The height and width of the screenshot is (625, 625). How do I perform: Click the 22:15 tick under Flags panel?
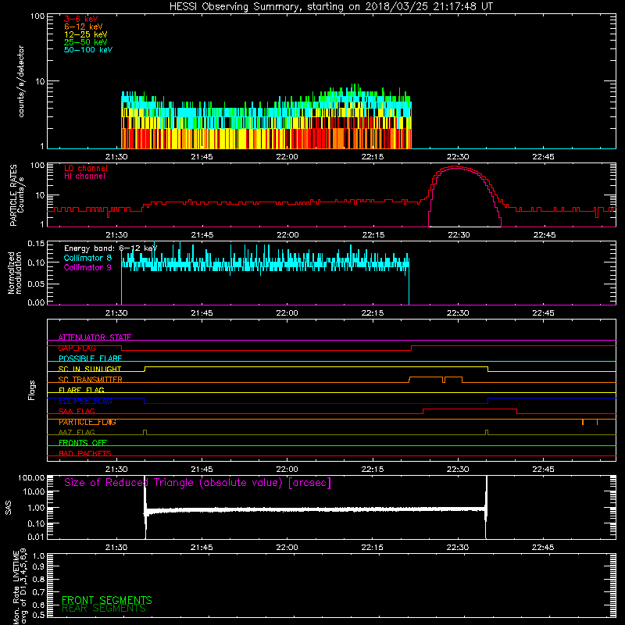pos(373,470)
